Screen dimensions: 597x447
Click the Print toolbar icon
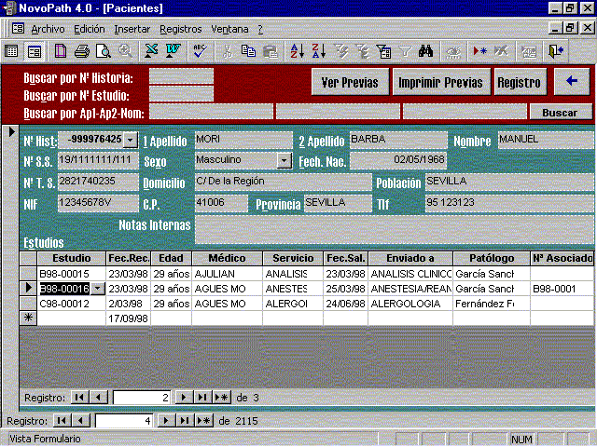pos(81,51)
